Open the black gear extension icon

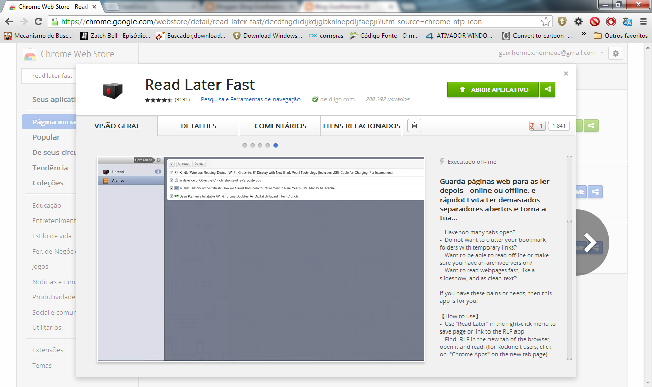click(578, 22)
